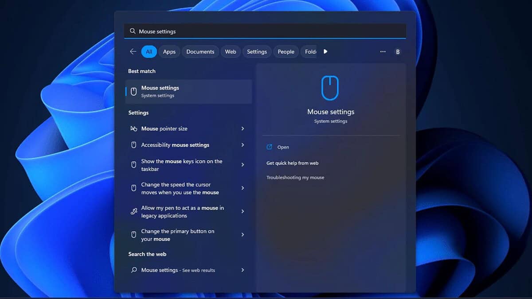Expand Accessibility mouse settings via its chevron
Screen dimensions: 532x299
coord(243,145)
